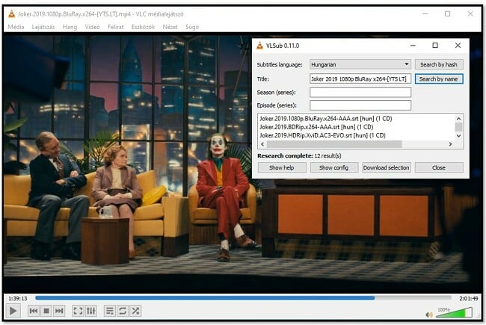Open the Súgó menu

(192, 27)
